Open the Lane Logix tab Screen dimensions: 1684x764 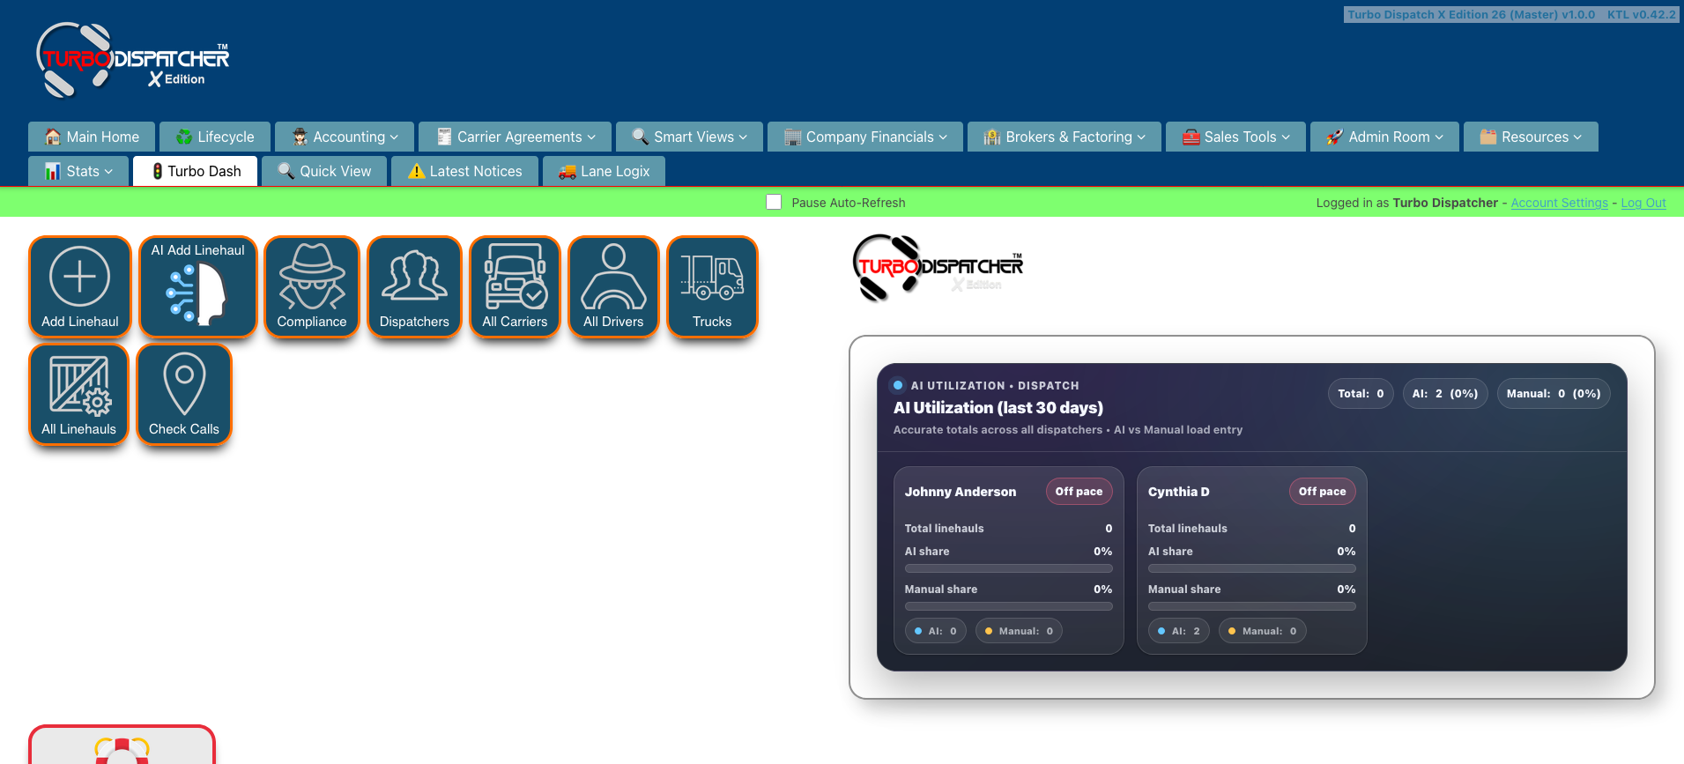click(604, 171)
